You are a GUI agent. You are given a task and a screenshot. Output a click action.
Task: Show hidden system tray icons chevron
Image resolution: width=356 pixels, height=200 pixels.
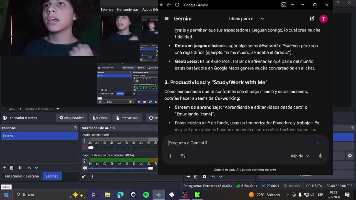click(x=288, y=195)
